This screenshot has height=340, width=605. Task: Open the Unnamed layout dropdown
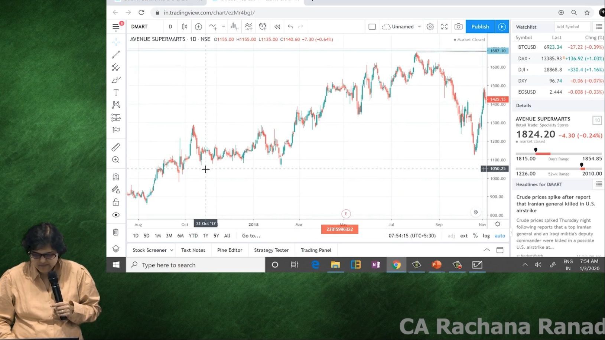click(x=401, y=27)
